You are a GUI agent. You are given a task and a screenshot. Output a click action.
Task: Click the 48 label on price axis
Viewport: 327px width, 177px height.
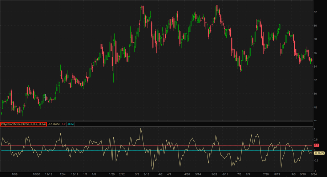click(315, 108)
